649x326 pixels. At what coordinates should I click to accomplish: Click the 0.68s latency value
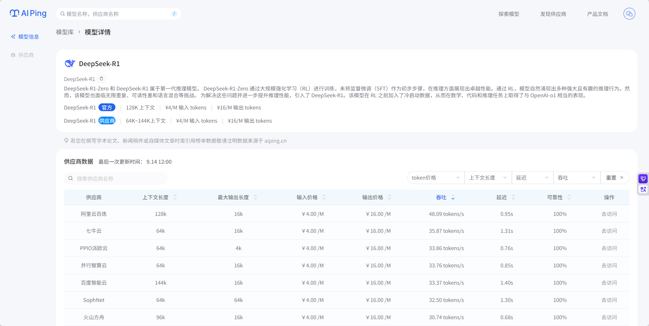pos(506,317)
